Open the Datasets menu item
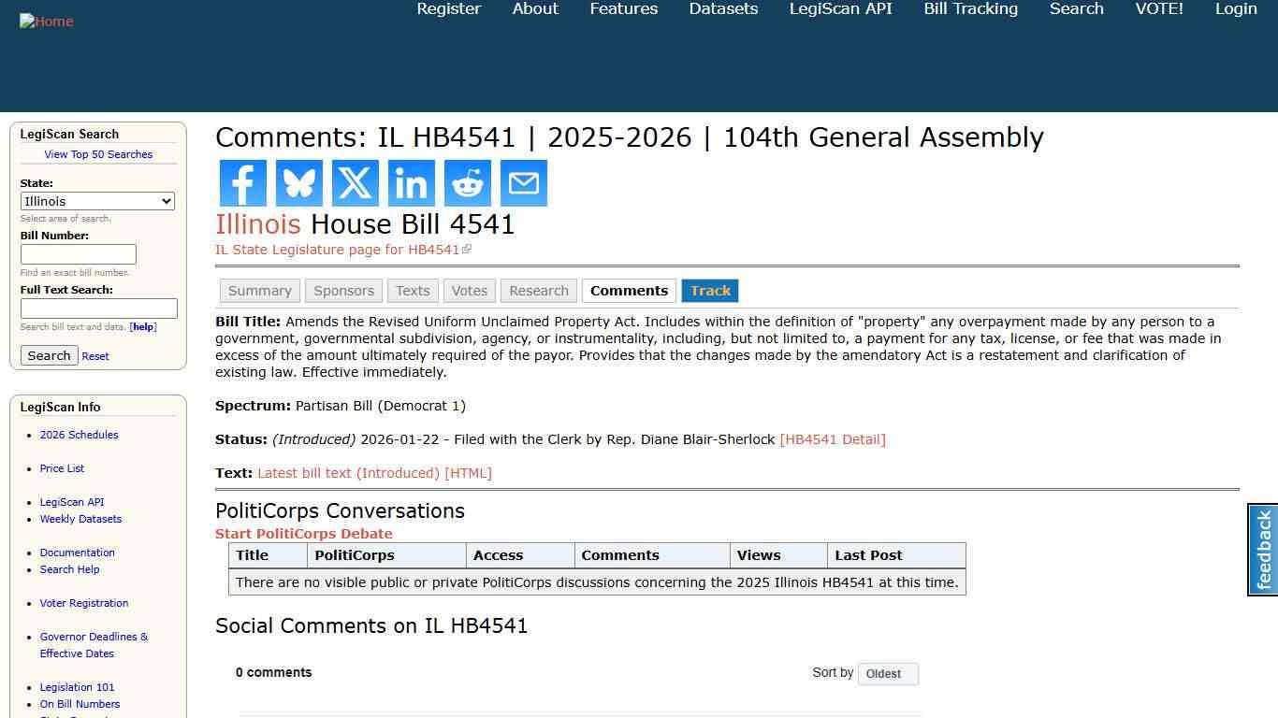The width and height of the screenshot is (1278, 718). click(x=722, y=8)
